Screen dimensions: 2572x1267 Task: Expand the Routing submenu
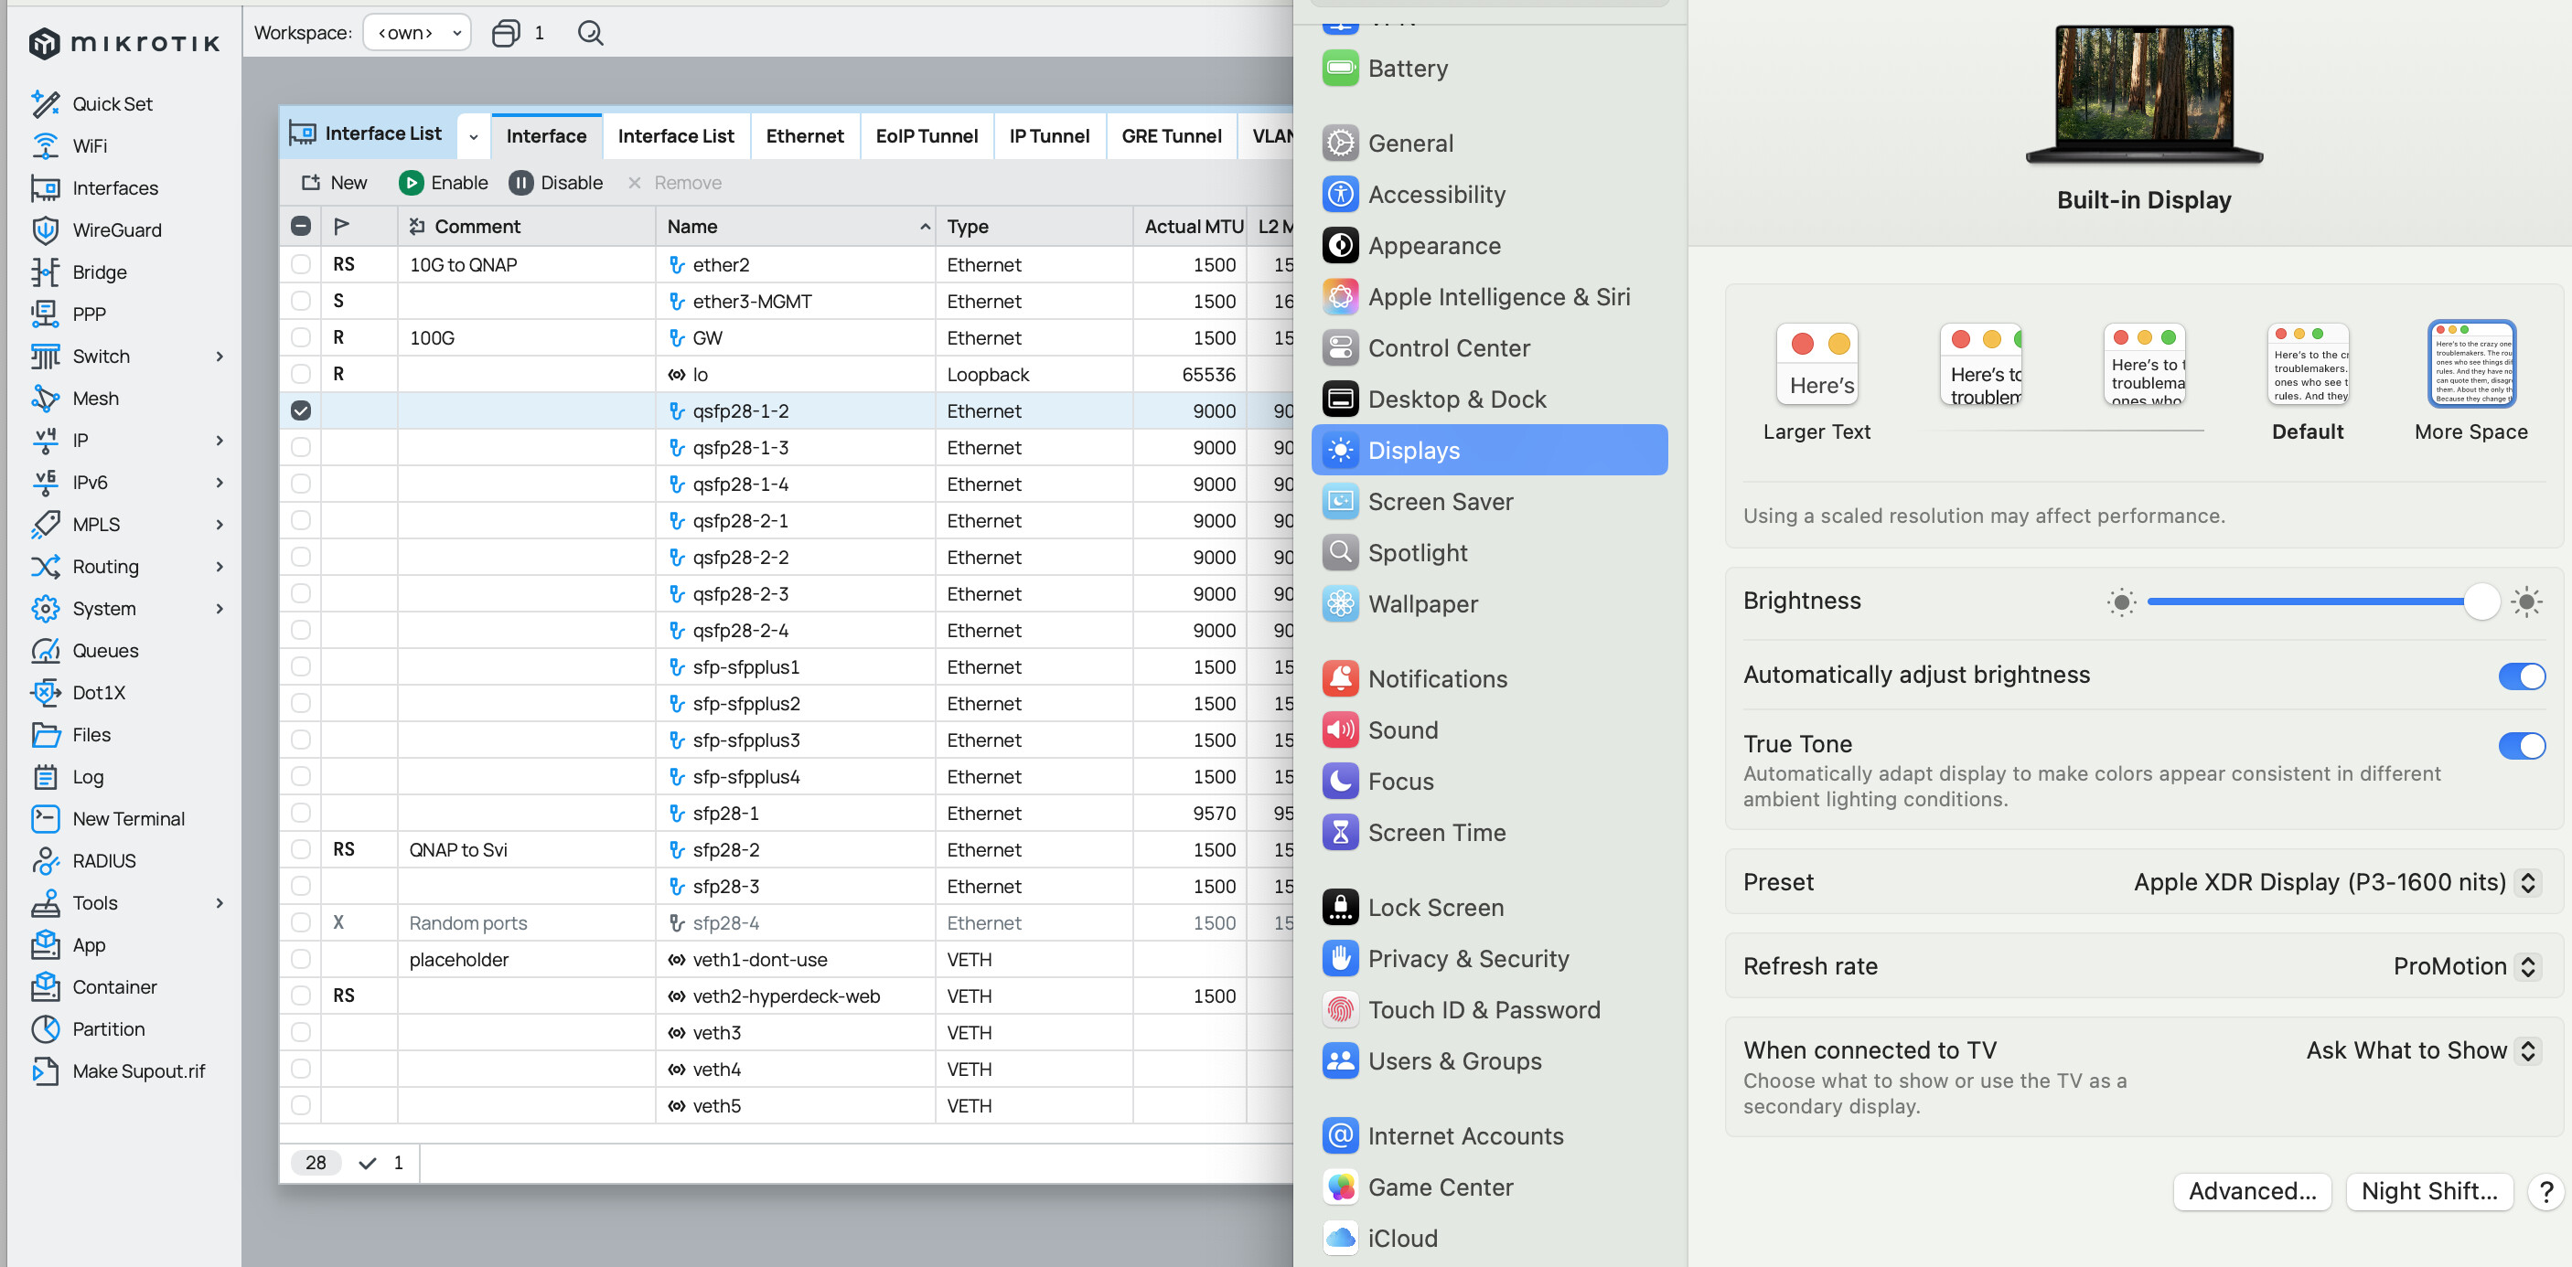click(x=220, y=567)
